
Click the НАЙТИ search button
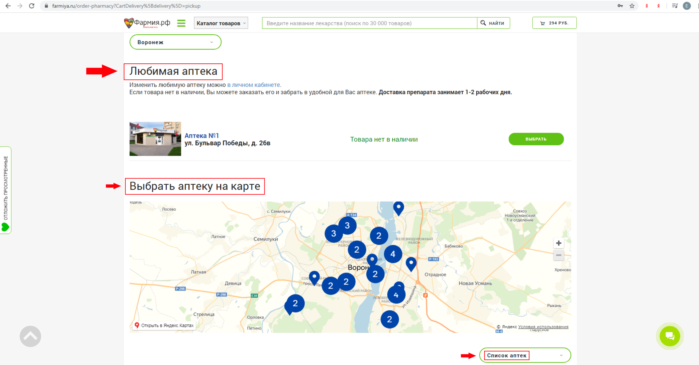pyautogui.click(x=493, y=23)
